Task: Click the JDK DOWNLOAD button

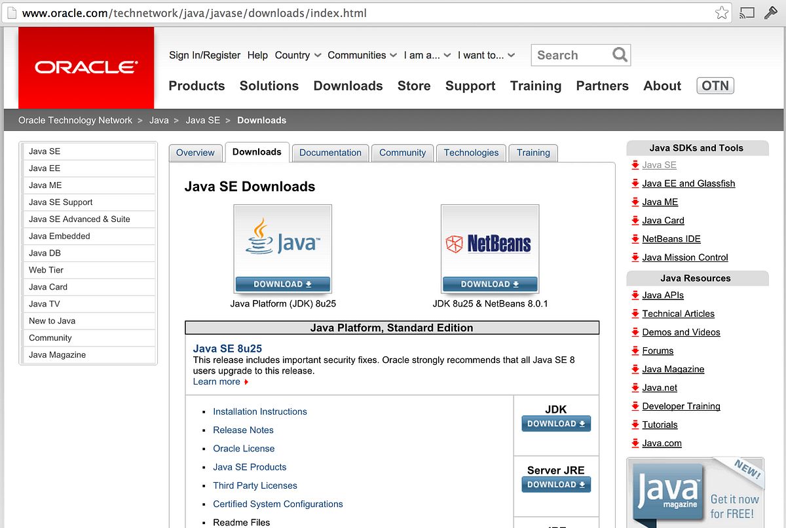Action: click(x=556, y=424)
